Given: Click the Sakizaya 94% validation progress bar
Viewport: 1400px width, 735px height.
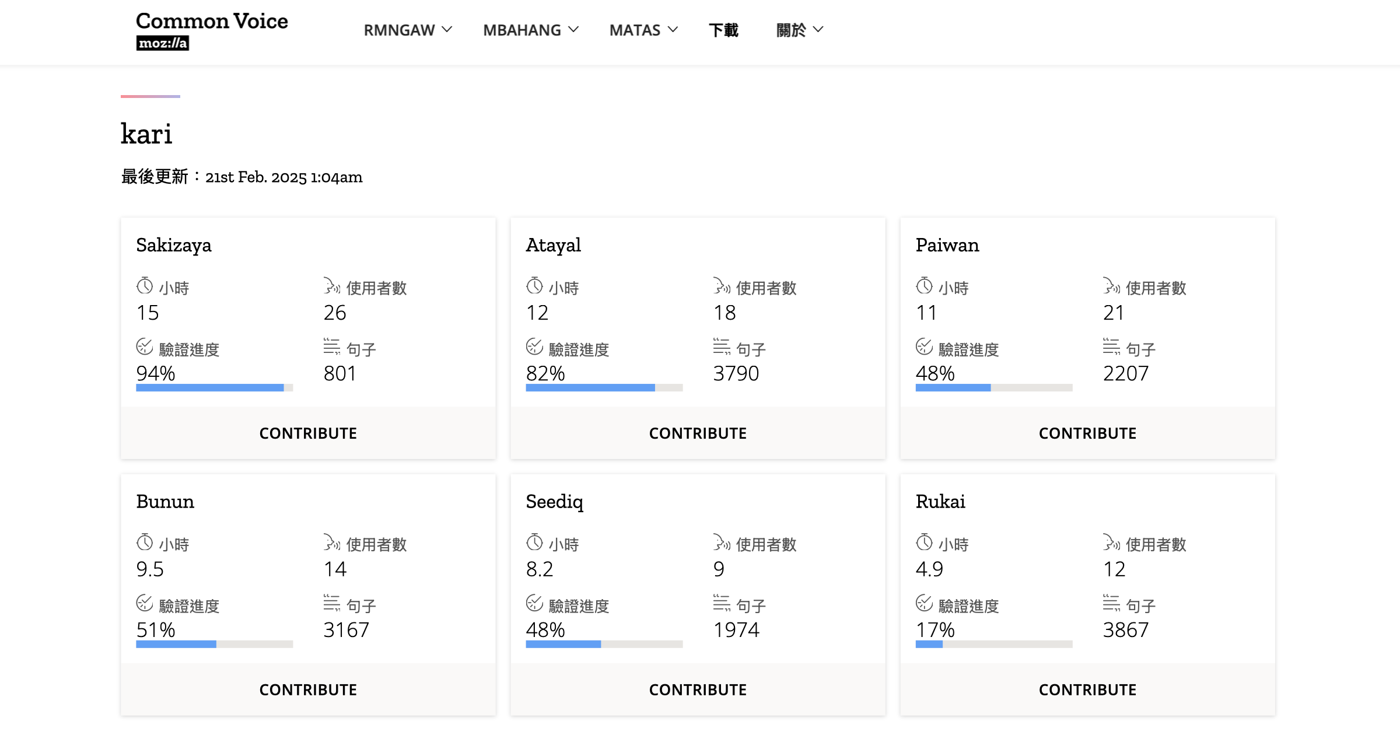Looking at the screenshot, I should (214, 387).
